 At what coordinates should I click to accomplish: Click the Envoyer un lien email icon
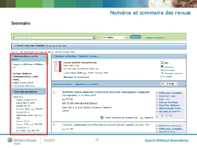click(162, 73)
